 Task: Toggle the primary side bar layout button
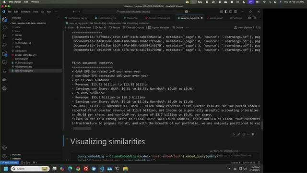(226, 12)
